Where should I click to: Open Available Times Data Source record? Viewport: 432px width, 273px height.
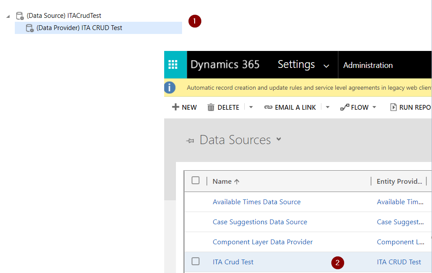pyautogui.click(x=256, y=202)
